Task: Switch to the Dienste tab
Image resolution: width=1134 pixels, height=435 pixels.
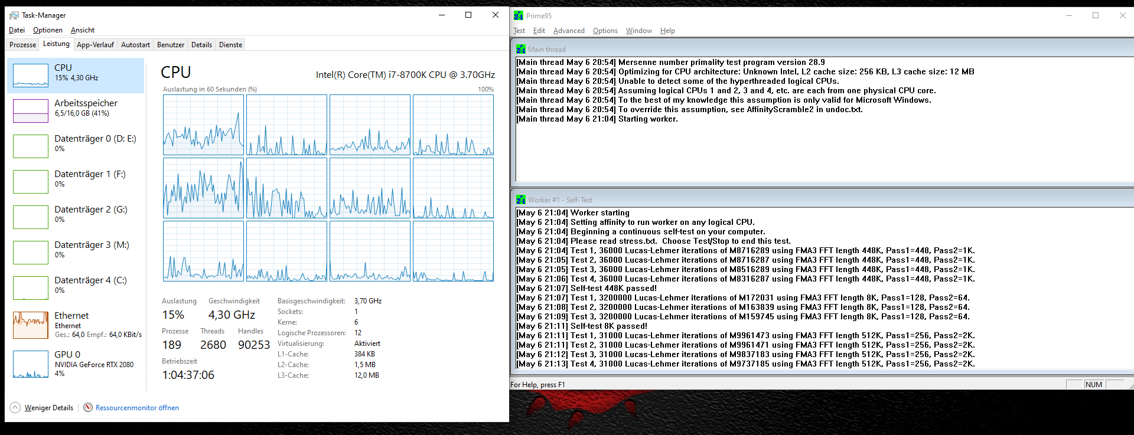Action: [230, 45]
